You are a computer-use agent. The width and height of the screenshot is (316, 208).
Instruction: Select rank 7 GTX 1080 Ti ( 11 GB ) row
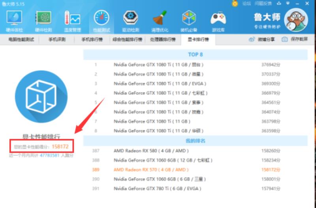(x=195, y=121)
